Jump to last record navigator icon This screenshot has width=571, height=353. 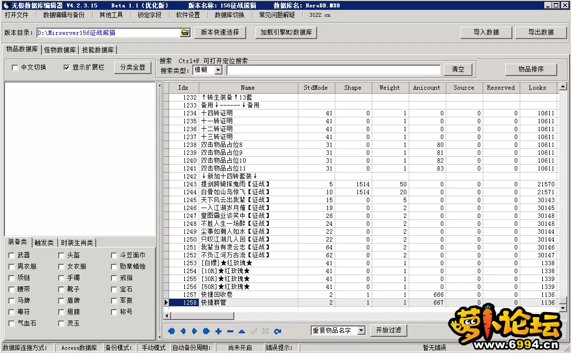206,331
